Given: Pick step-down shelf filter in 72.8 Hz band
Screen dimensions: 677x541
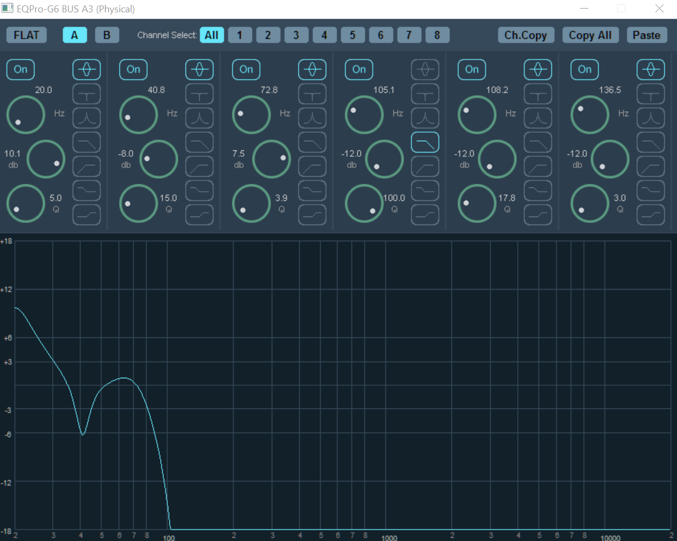Looking at the screenshot, I should (x=312, y=190).
